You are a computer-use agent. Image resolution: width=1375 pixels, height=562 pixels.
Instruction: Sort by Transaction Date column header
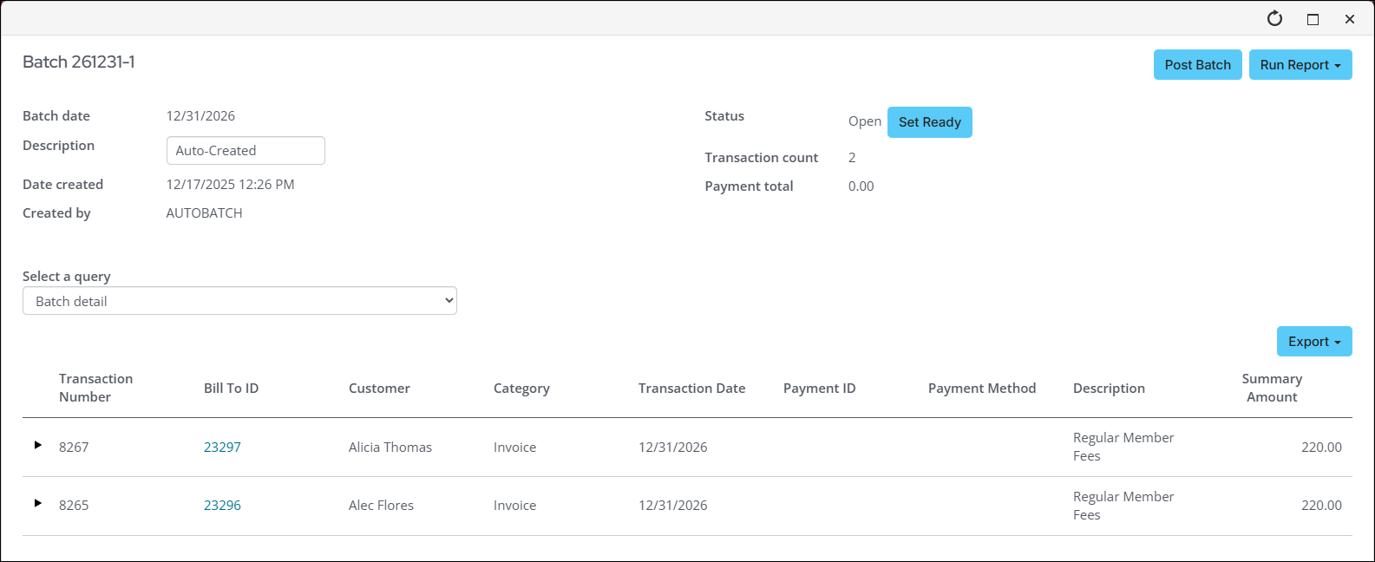point(691,389)
